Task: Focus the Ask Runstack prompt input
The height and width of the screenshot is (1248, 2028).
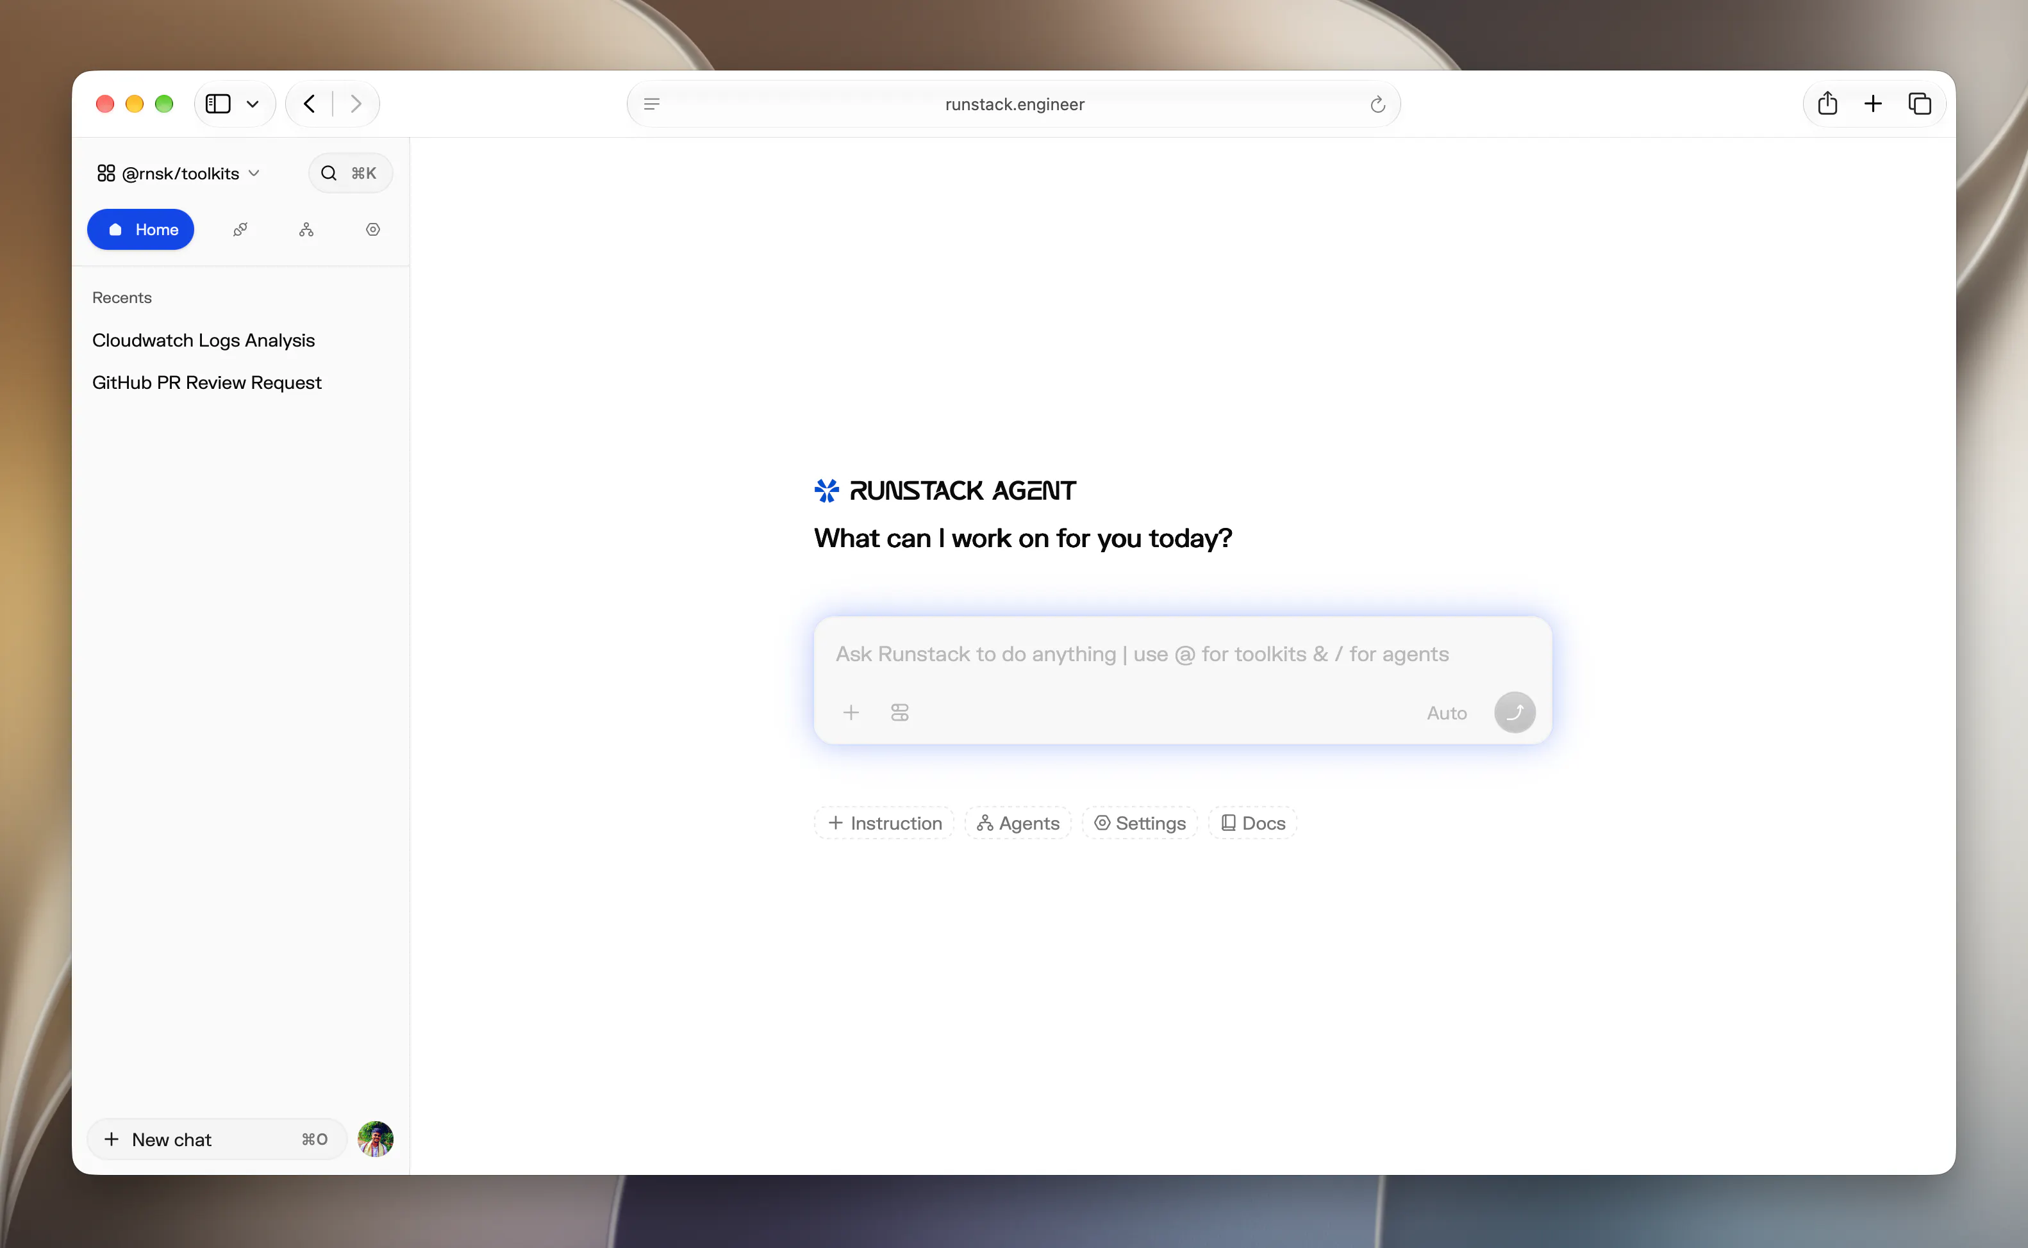Action: tap(1142, 653)
